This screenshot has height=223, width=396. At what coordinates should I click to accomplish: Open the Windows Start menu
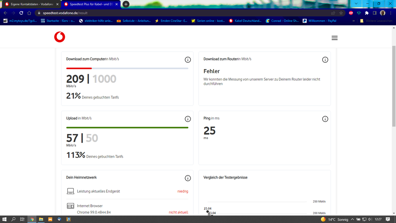pos(4,219)
